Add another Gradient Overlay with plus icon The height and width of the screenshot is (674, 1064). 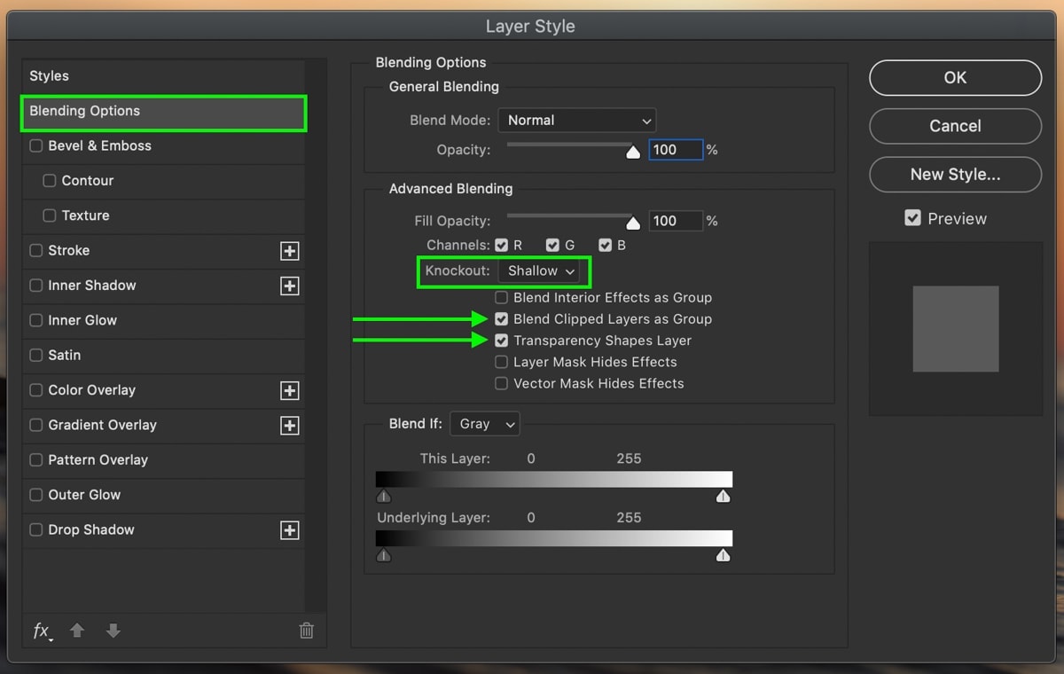click(x=289, y=426)
